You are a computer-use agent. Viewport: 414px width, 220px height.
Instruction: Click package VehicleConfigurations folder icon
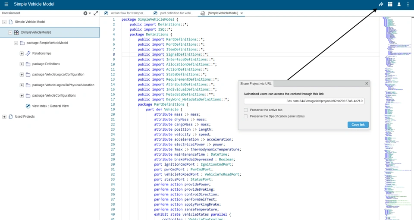coord(28,96)
